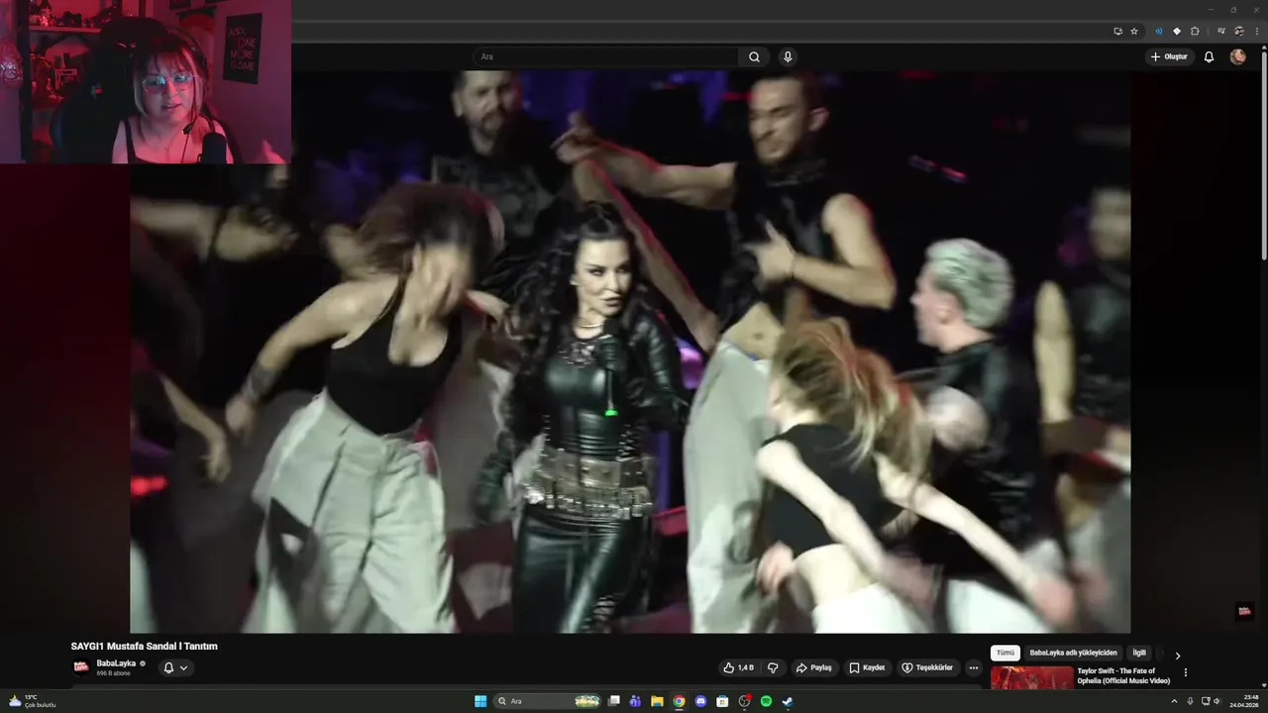Select the İlgili filter chip
The image size is (1268, 713).
tap(1139, 653)
